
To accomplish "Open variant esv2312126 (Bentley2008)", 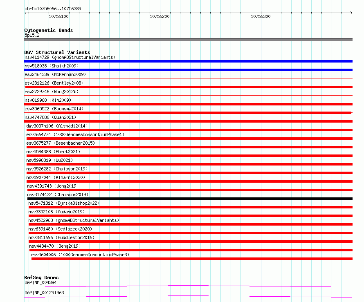I will tap(54, 83).
